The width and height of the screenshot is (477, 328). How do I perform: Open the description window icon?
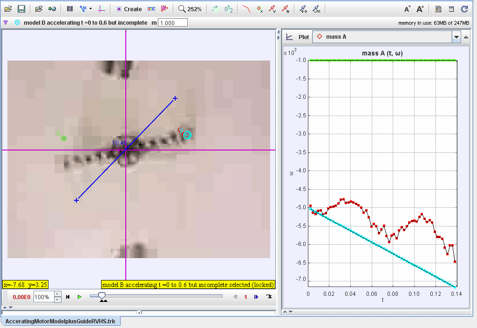(451, 9)
